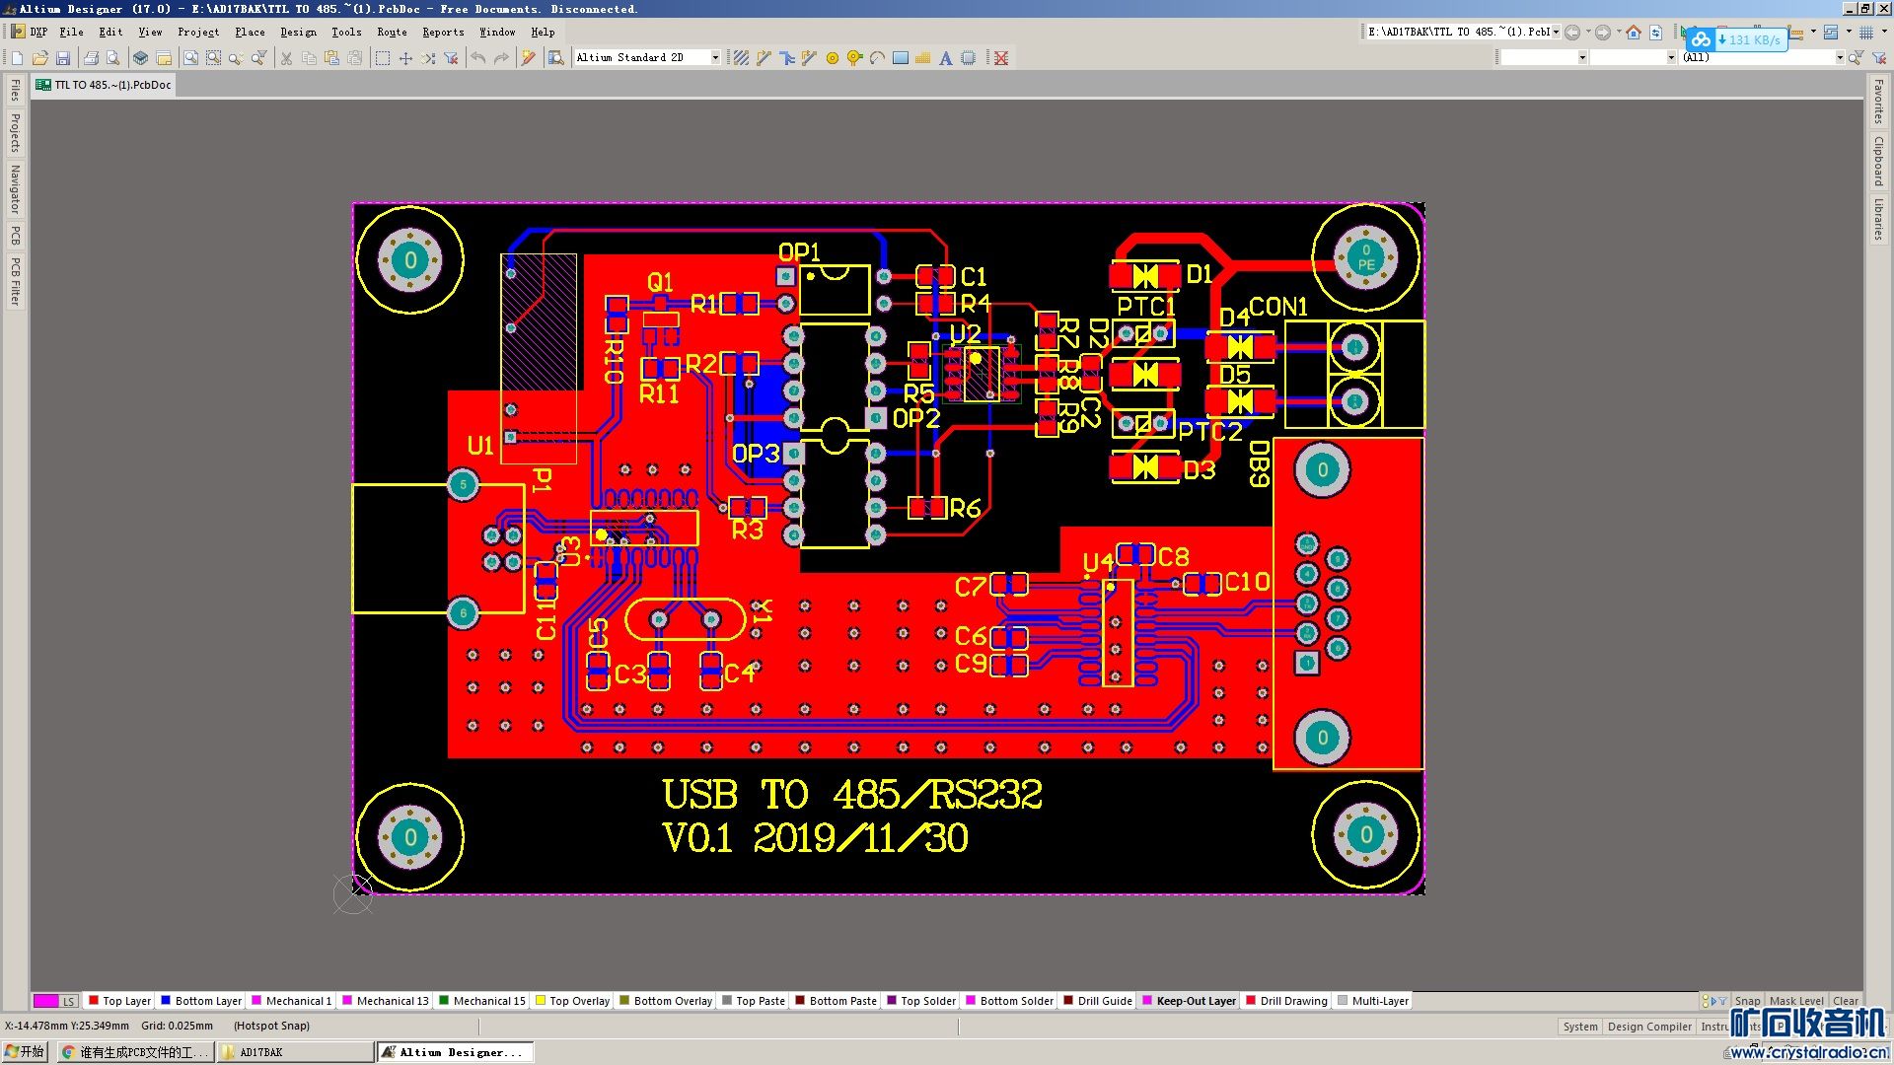Redo the last action
The width and height of the screenshot is (1894, 1065).
[501, 58]
